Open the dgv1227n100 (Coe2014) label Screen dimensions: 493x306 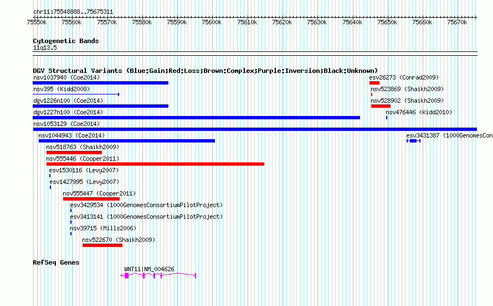coord(68,112)
